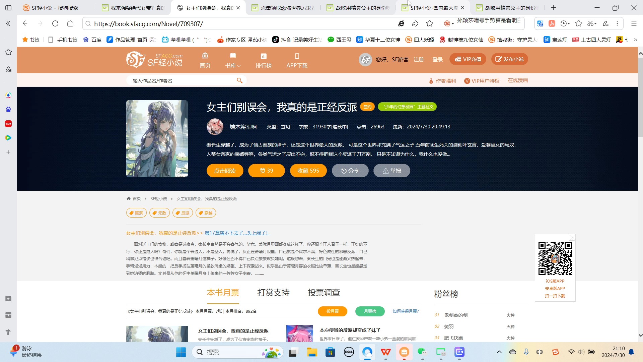The height and width of the screenshot is (362, 643).
Task: Open the browser main menu hamburger icon
Action: pyautogui.click(x=634, y=23)
